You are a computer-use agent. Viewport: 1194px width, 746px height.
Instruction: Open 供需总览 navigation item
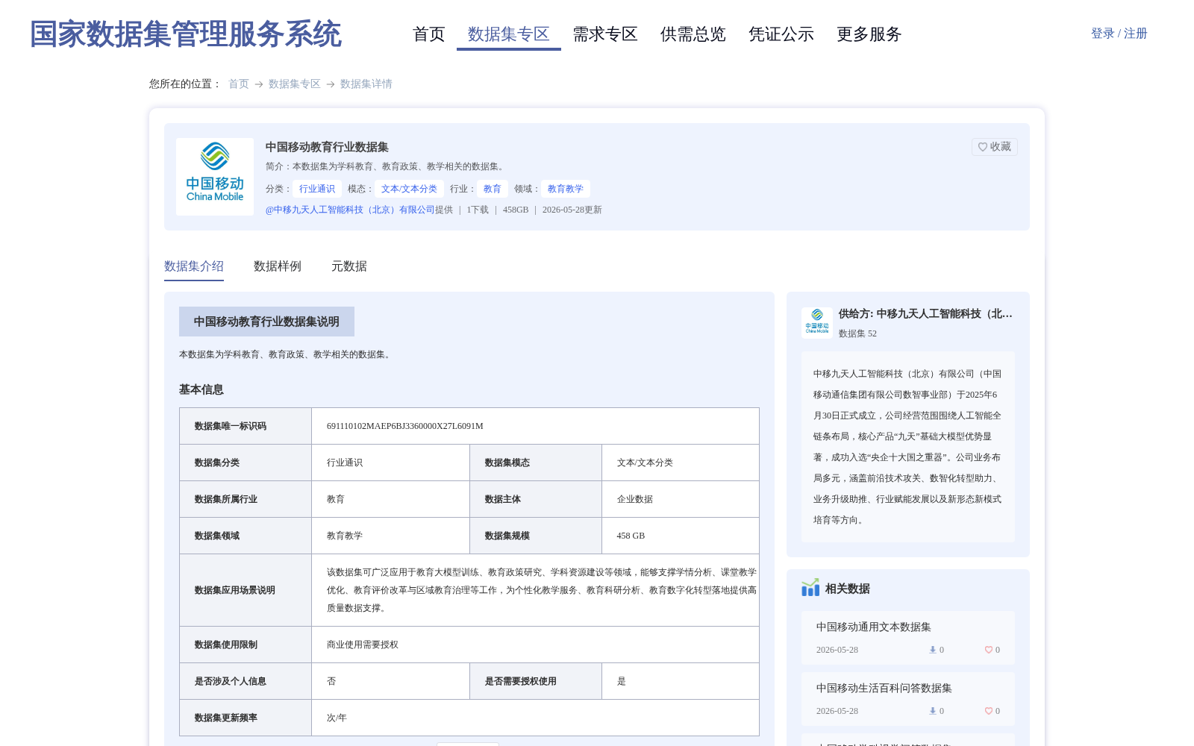(x=693, y=34)
